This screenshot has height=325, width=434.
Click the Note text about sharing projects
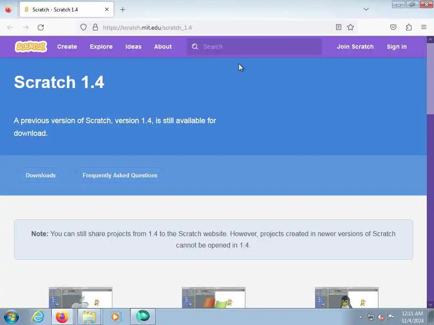214,240
